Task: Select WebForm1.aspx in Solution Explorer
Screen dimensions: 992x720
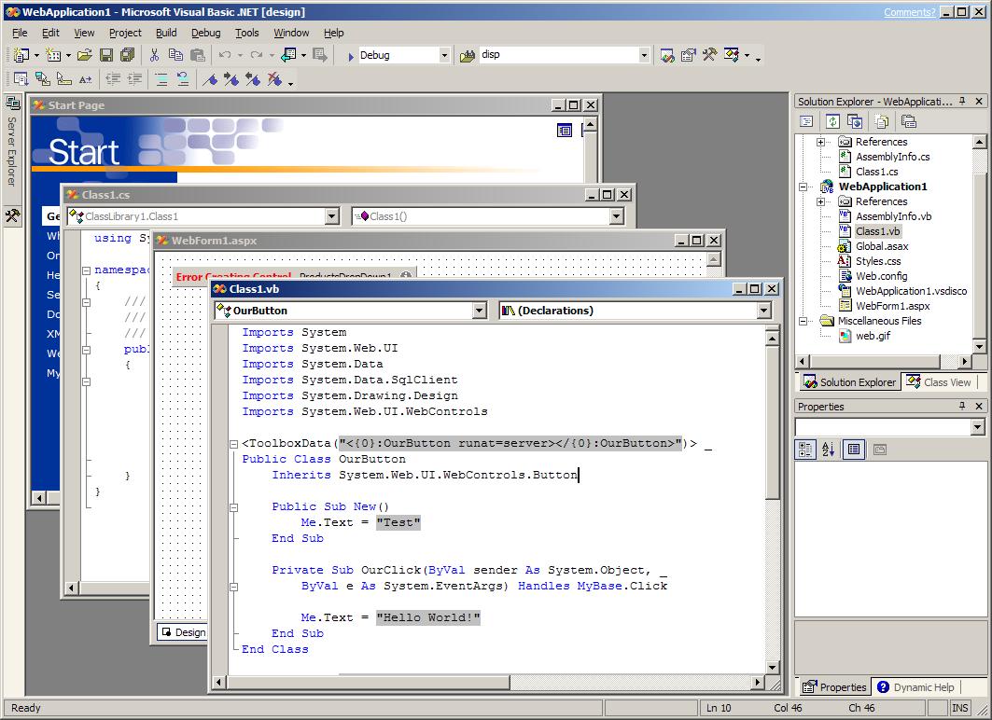Action: point(891,306)
